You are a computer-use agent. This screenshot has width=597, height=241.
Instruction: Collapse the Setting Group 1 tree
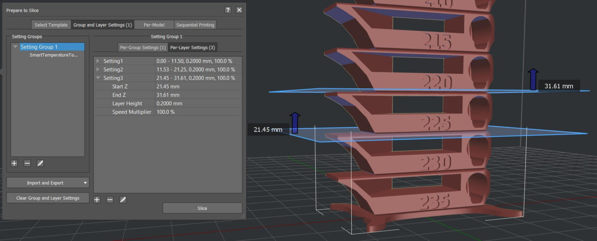pos(15,47)
